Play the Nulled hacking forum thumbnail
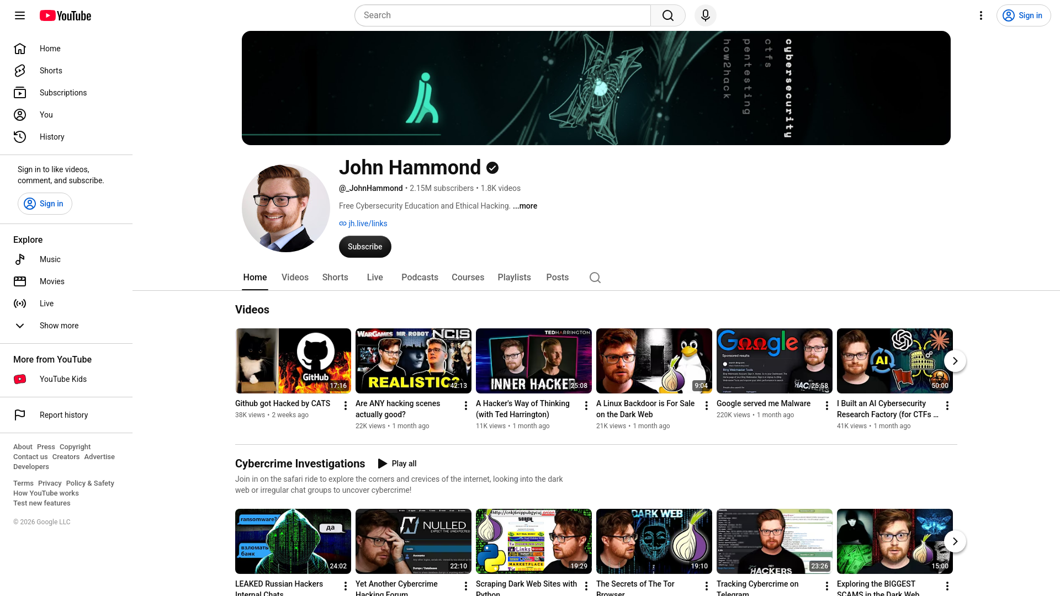The width and height of the screenshot is (1060, 596). tap(414, 541)
